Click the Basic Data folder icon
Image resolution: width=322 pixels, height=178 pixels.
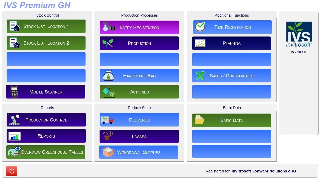pos(200,120)
